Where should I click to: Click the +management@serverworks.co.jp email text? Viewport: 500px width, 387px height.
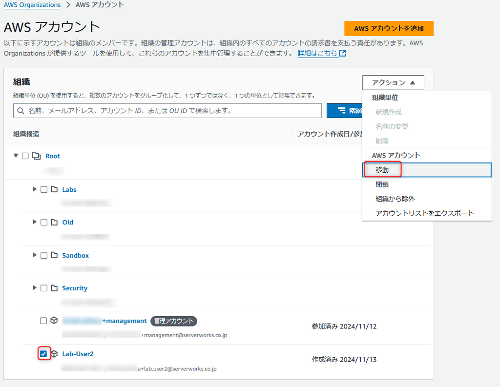click(184, 335)
